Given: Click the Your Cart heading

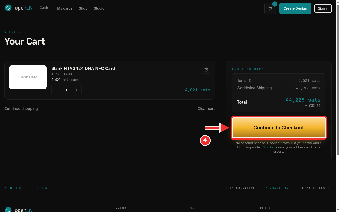Looking at the screenshot, I should [x=25, y=41].
